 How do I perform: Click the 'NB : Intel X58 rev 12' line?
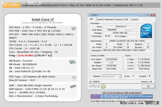point(22,68)
